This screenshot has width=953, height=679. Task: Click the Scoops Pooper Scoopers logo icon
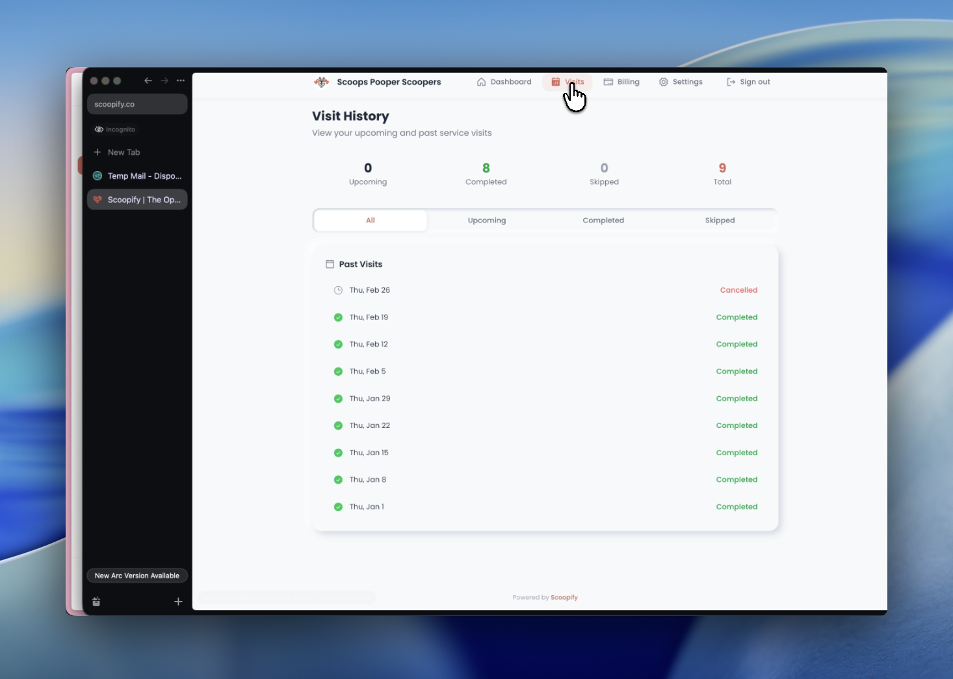tap(321, 82)
